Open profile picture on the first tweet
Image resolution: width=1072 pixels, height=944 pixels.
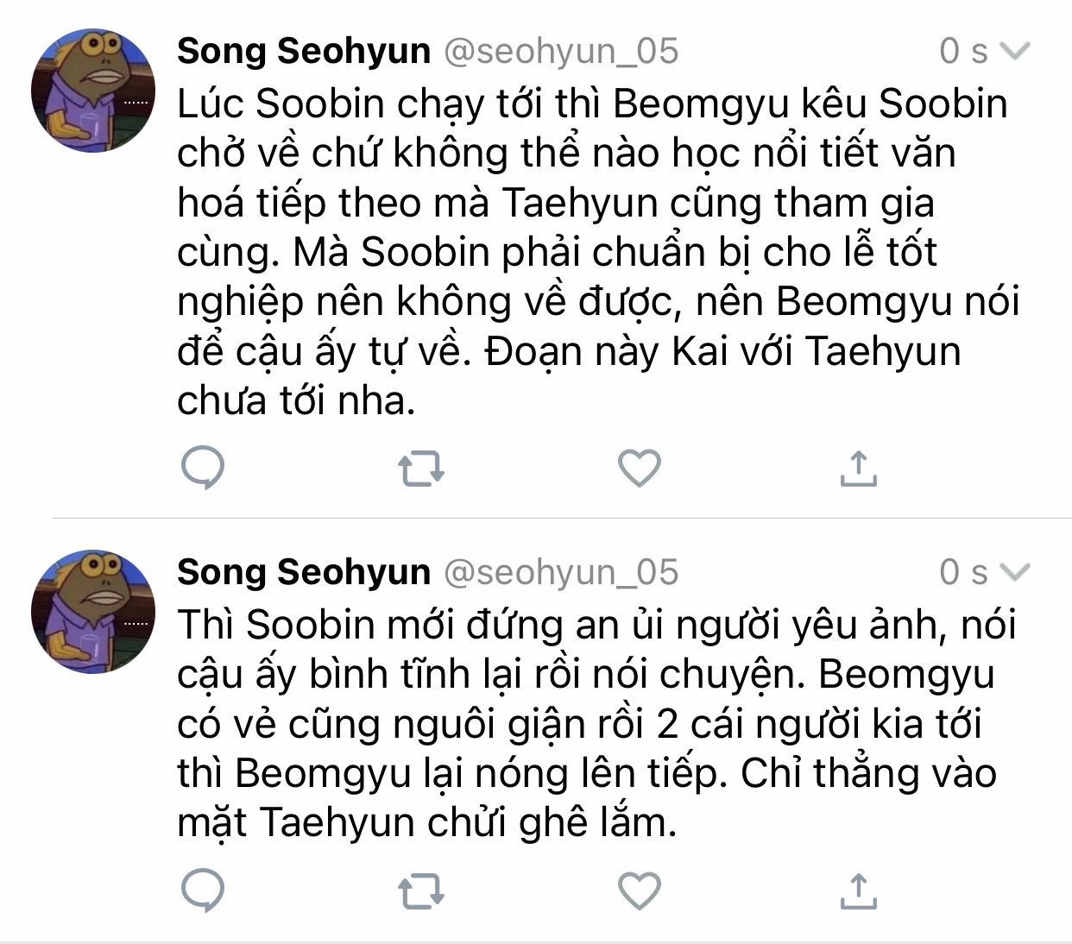[x=93, y=91]
